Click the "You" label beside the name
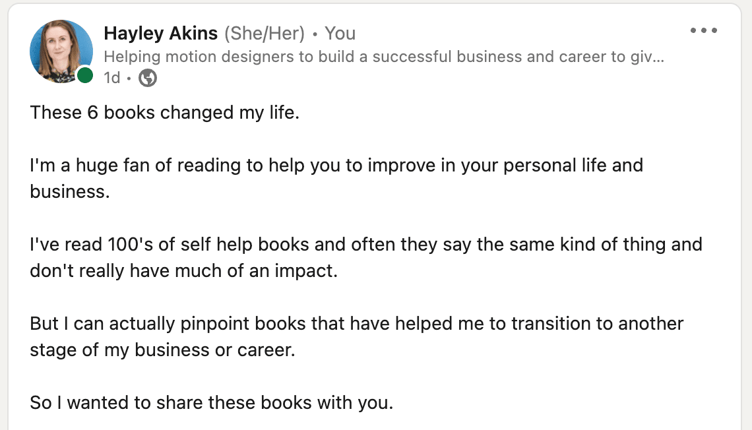The image size is (752, 430). point(340,34)
